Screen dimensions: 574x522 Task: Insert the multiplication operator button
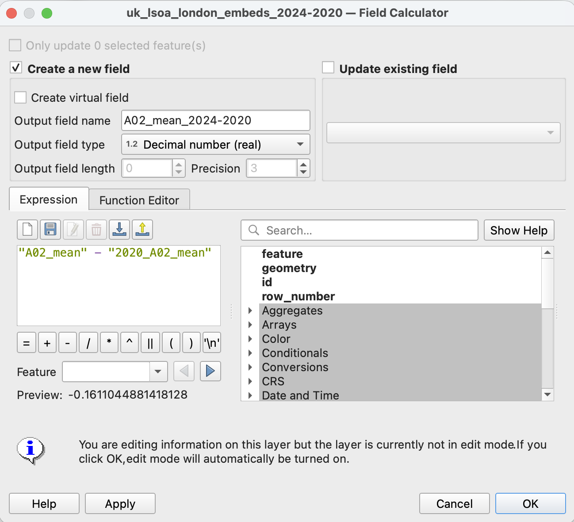coord(109,343)
